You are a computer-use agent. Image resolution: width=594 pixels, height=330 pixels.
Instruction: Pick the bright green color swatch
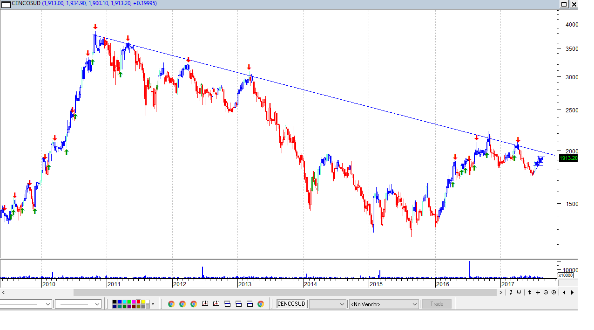coord(129,302)
